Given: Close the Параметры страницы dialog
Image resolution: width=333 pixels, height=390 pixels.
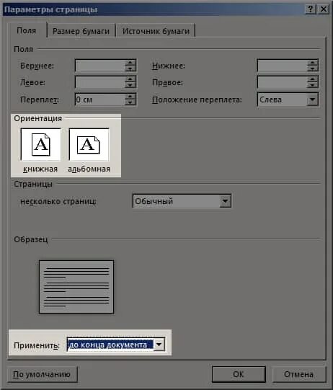Looking at the screenshot, I should coord(324,9).
